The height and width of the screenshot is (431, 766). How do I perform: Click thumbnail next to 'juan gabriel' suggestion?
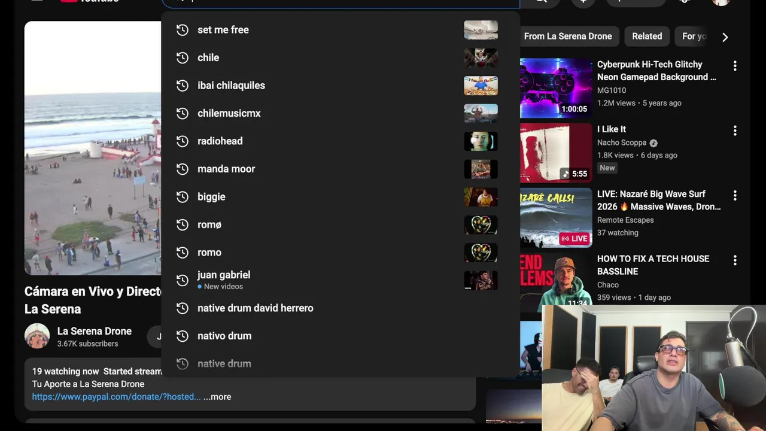[481, 280]
